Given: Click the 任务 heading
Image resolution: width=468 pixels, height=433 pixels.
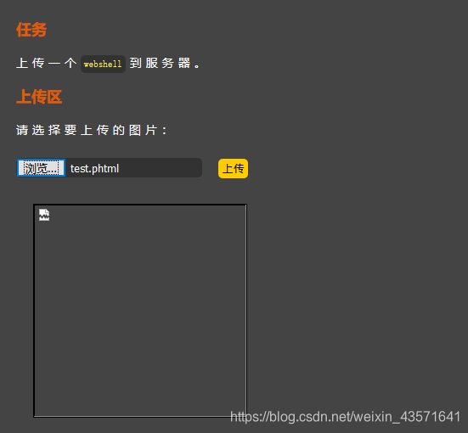Looking at the screenshot, I should 31,30.
